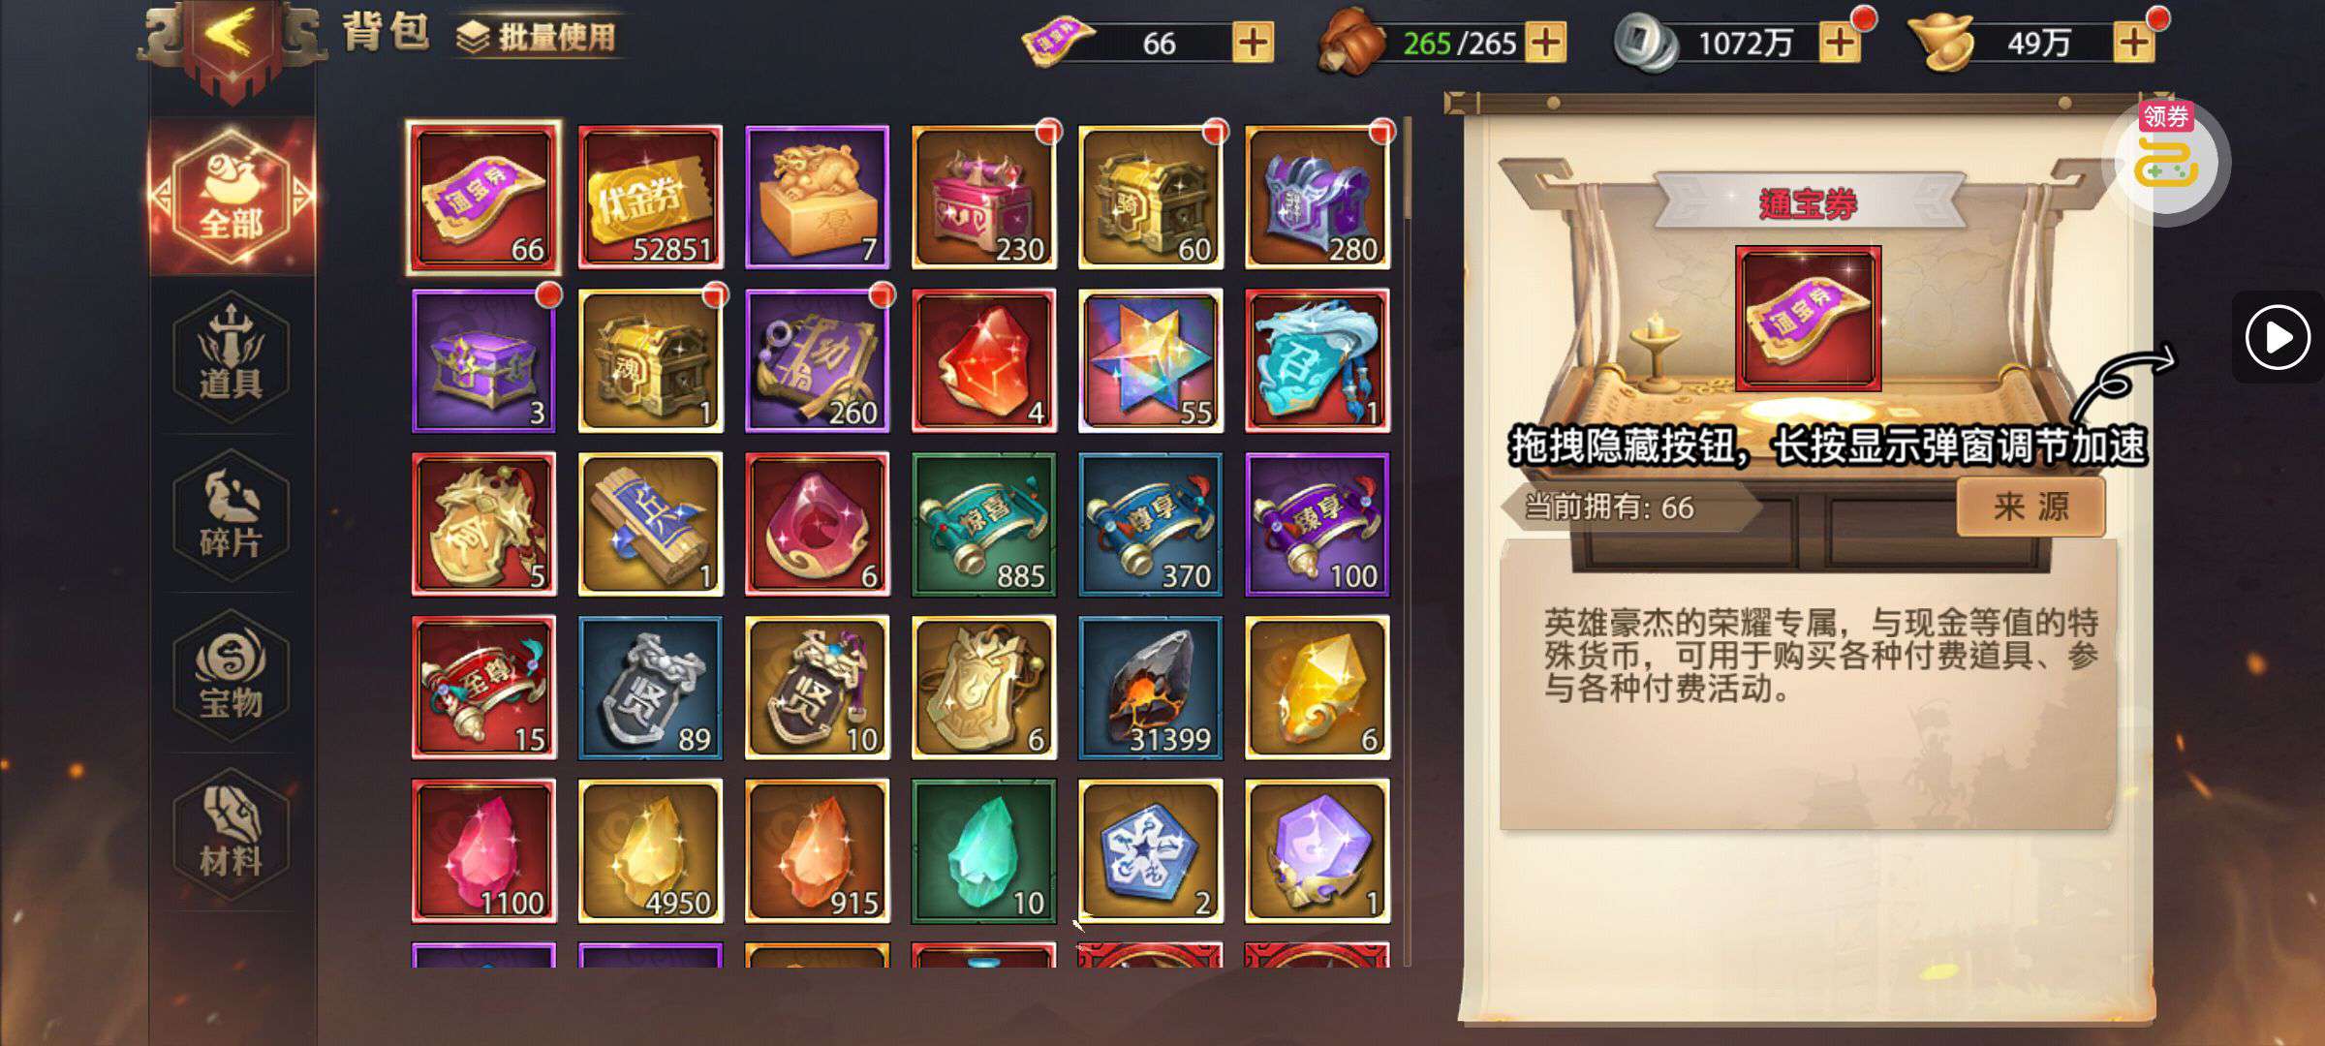Click the floating play speed button
The image size is (2325, 1046).
2278,337
